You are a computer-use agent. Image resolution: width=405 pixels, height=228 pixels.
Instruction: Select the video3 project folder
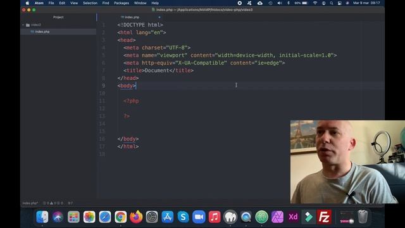(36, 25)
